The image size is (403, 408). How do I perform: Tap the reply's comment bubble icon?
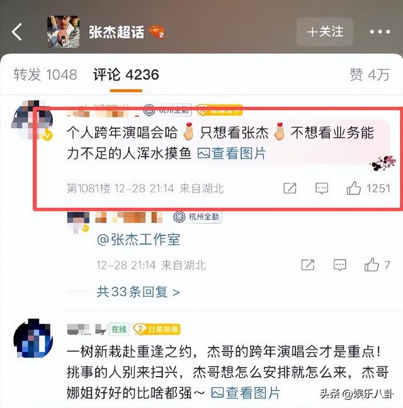(340, 265)
